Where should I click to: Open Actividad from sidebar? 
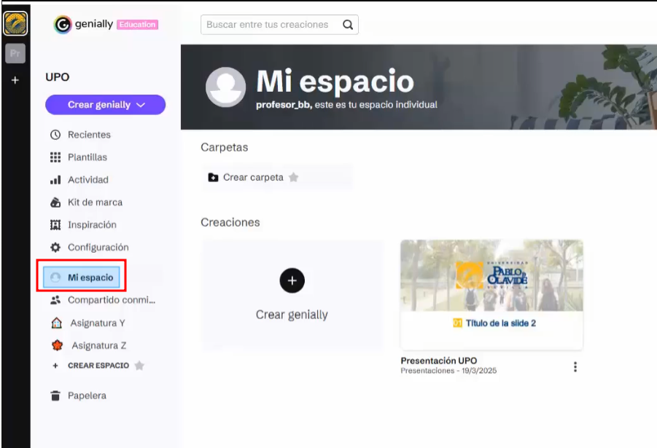coord(88,180)
